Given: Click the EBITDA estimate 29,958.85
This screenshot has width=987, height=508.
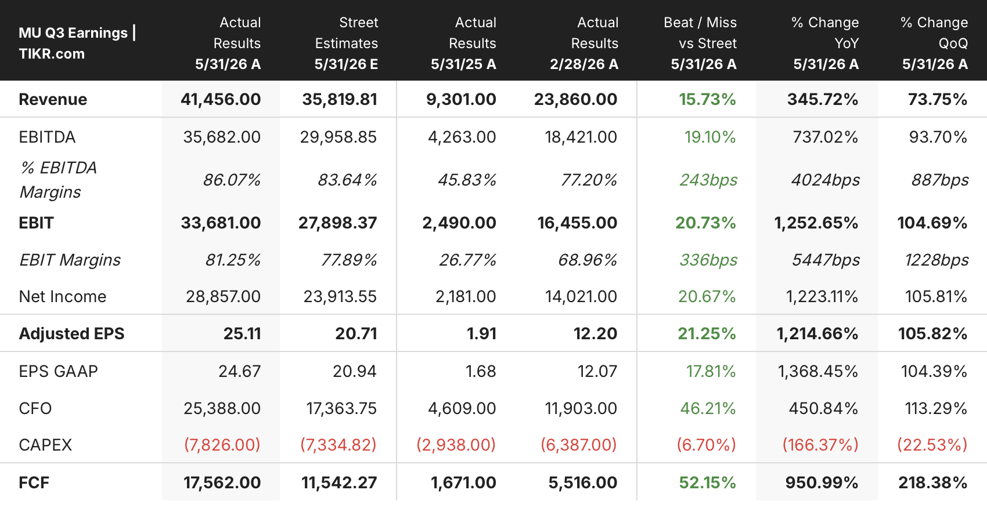Looking at the screenshot, I should coord(338,137).
